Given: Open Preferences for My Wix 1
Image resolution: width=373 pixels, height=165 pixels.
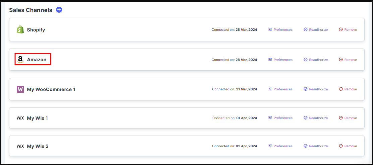Looking at the screenshot, I should tap(280, 118).
